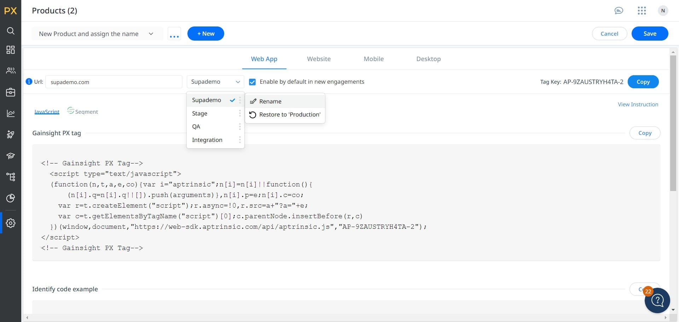
Task: Expand the product name dropdown
Action: pos(151,34)
